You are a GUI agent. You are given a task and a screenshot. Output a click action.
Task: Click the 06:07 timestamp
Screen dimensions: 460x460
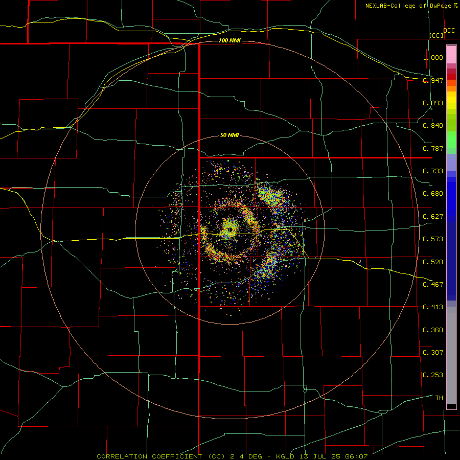[x=356, y=456]
